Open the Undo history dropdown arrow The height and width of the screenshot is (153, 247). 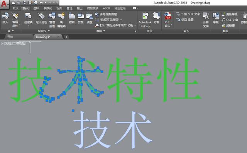(x=46, y=3)
